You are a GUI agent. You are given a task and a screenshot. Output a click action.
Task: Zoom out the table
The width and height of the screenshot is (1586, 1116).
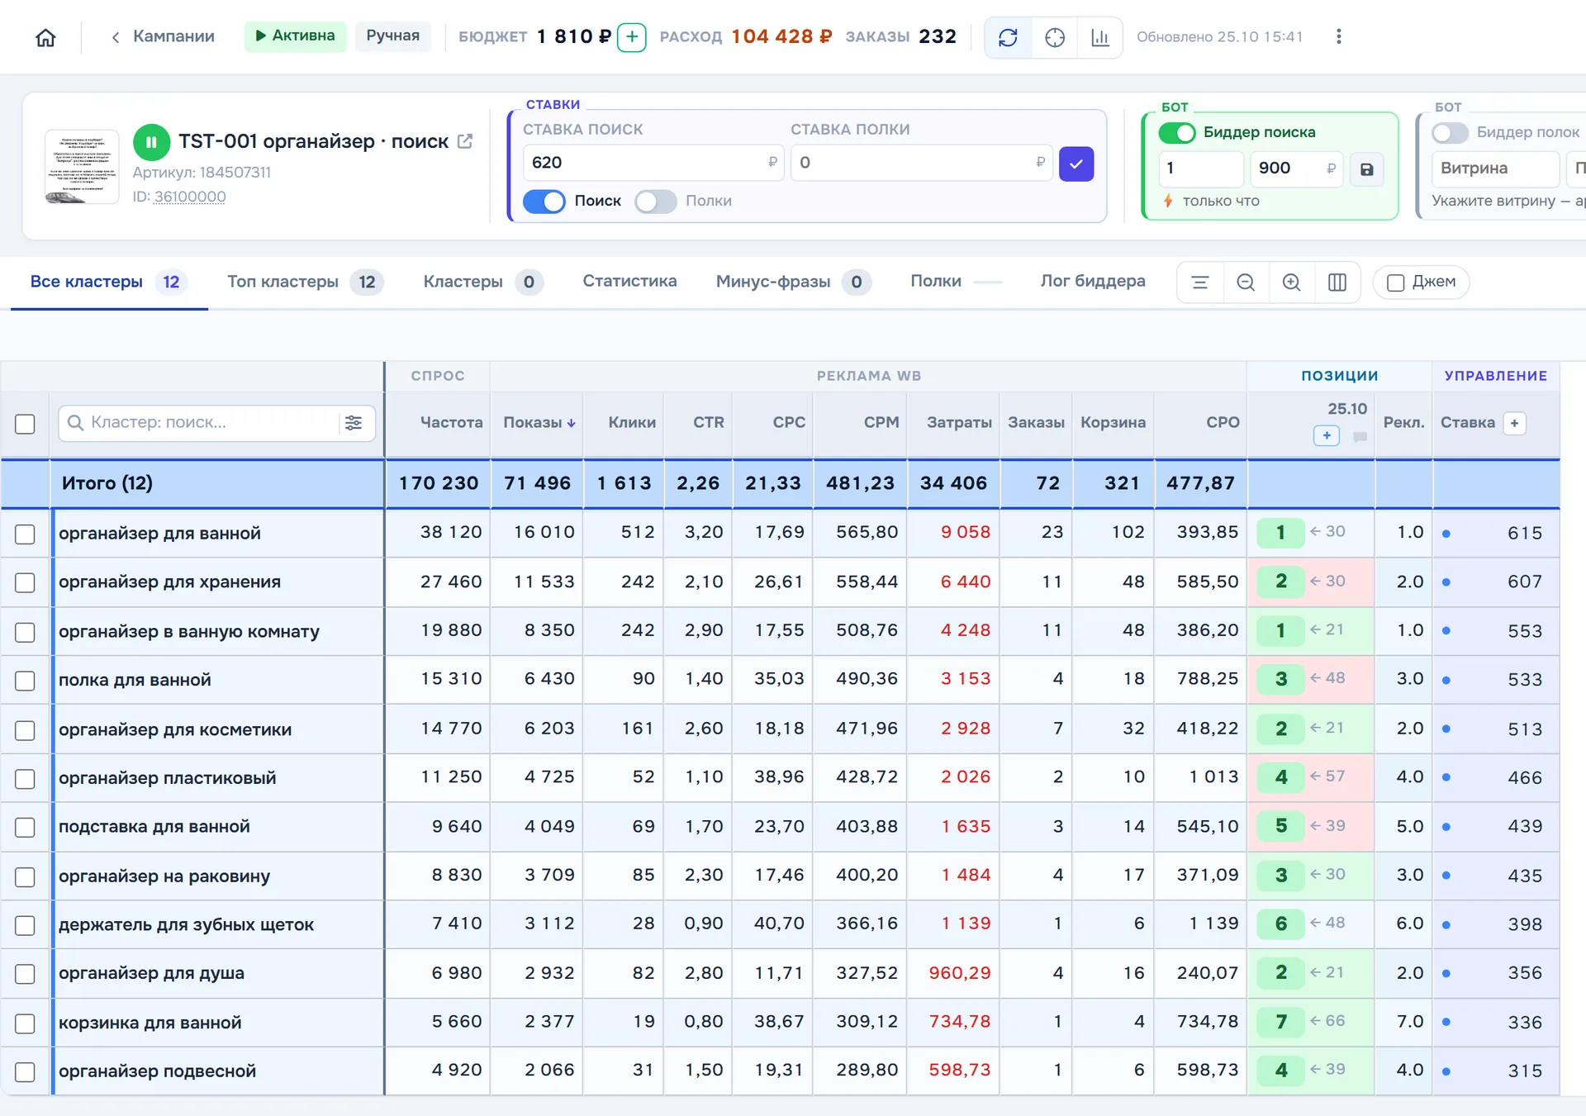tap(1246, 283)
